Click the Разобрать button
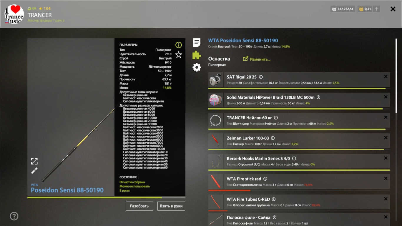The width and height of the screenshot is (402, 226). [x=139, y=206]
